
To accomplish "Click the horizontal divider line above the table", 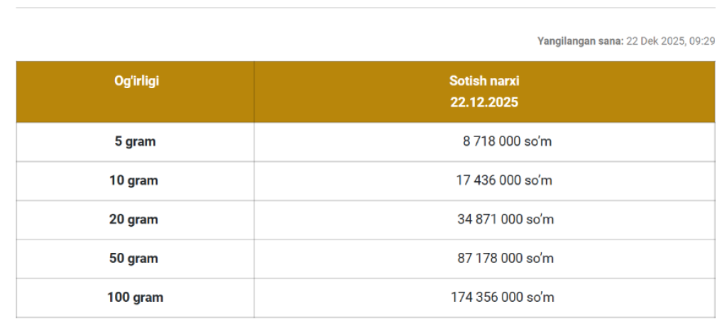I will (x=365, y=8).
